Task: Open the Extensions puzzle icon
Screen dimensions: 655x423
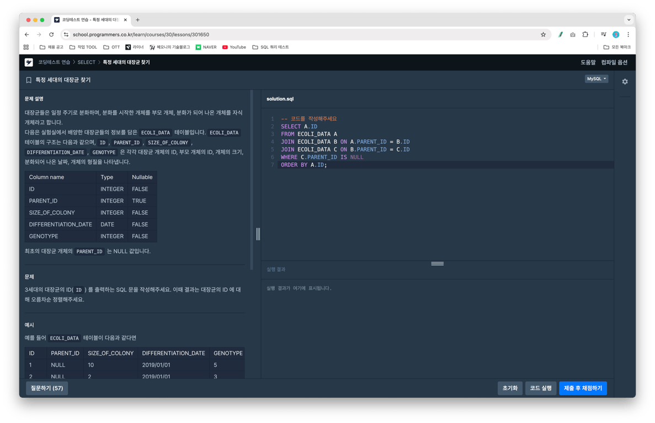Action: click(585, 35)
